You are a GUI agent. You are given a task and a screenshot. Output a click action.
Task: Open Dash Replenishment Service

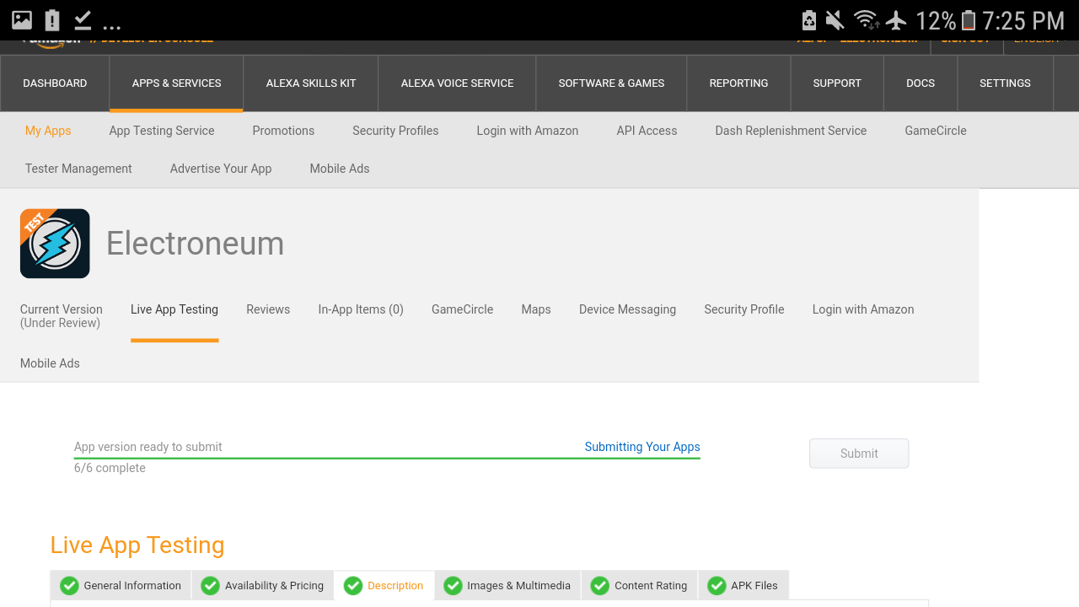[x=791, y=131]
